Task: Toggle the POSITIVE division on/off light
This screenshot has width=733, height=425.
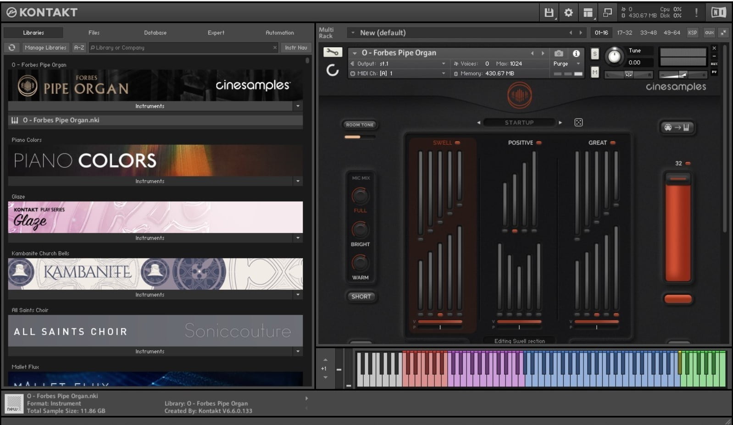Action: pyautogui.click(x=539, y=143)
